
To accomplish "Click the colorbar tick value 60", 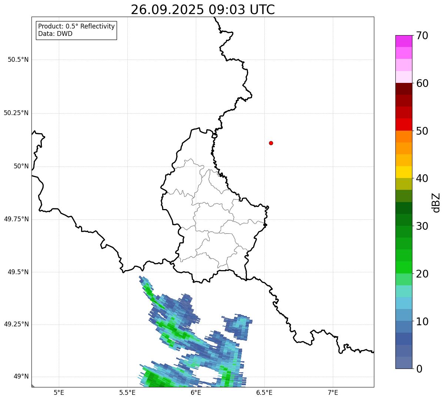I will click(422, 83).
